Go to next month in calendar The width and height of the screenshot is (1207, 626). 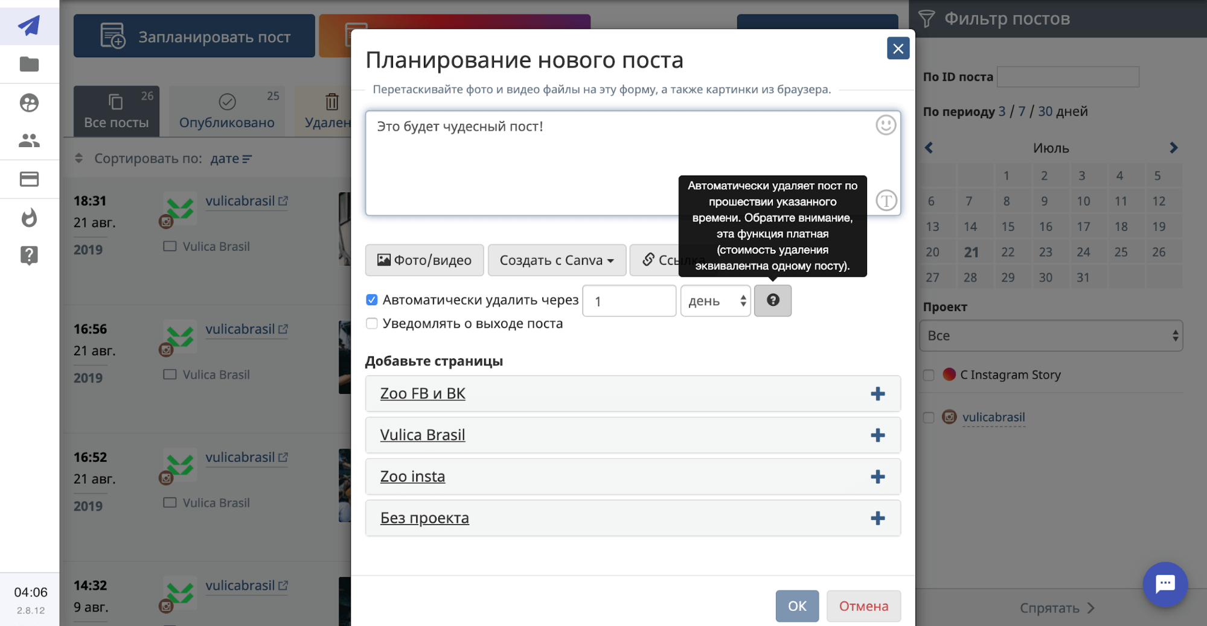pos(1173,148)
